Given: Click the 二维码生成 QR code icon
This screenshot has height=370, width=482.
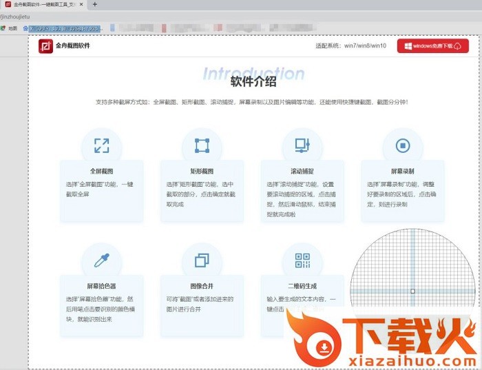Looking at the screenshot, I should pyautogui.click(x=302, y=260).
